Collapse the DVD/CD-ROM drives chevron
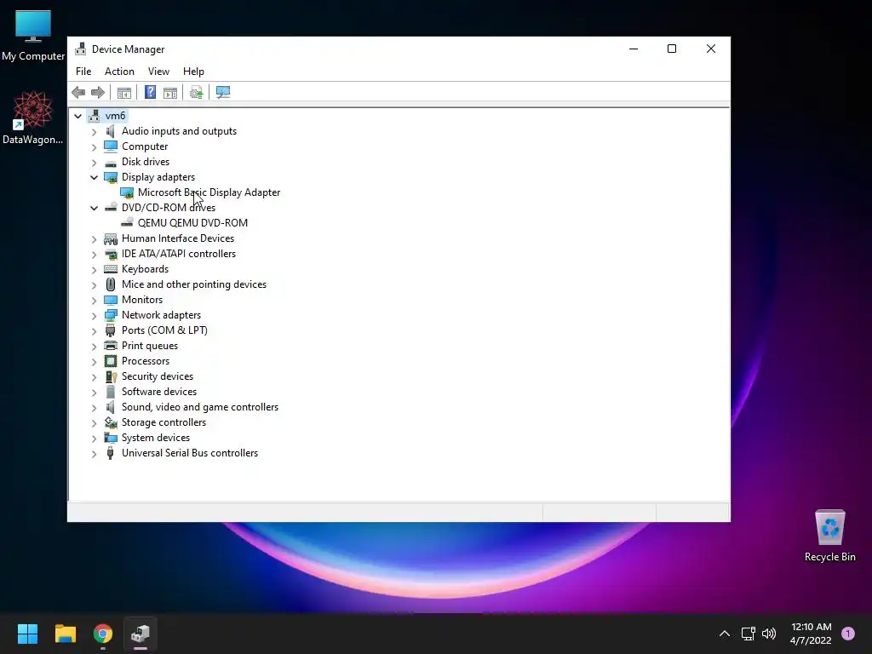 94,208
